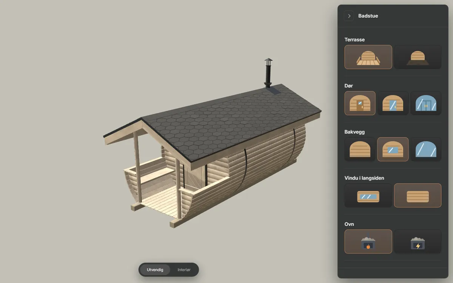
Task: Pick the wood-burning stove option
Action: tap(368, 241)
